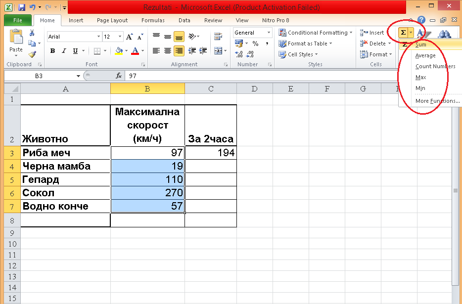Click the Format Painter brush icon
Image resolution: width=462 pixels, height=304 pixels.
tap(32, 54)
